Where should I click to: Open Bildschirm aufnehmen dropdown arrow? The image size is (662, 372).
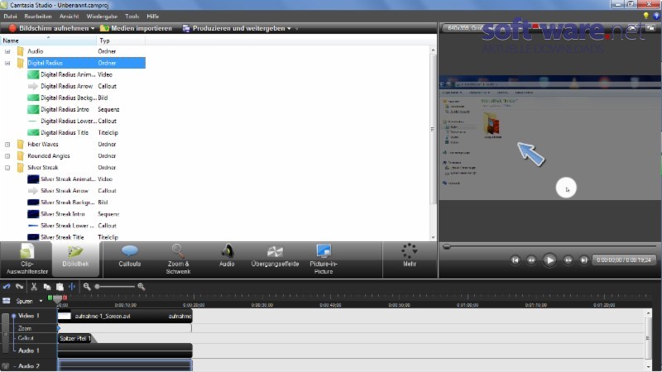coord(93,29)
